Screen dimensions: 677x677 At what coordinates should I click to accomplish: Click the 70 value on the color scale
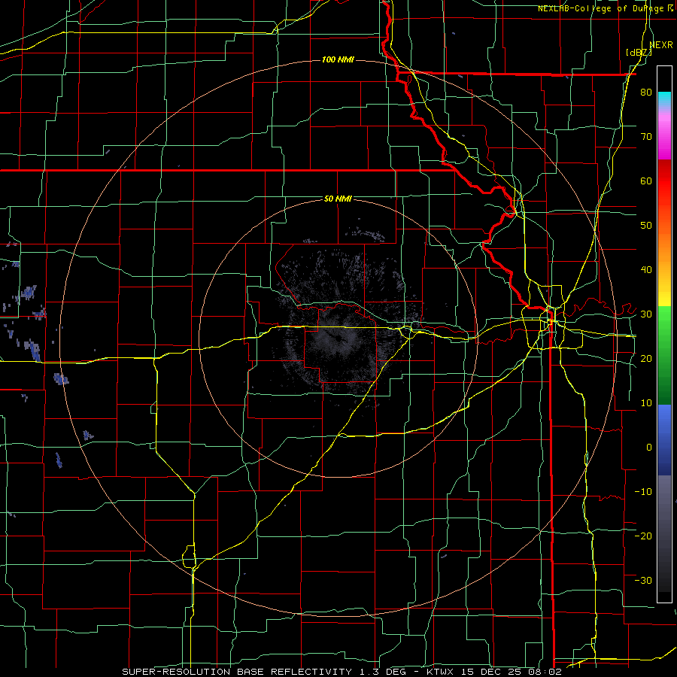646,136
